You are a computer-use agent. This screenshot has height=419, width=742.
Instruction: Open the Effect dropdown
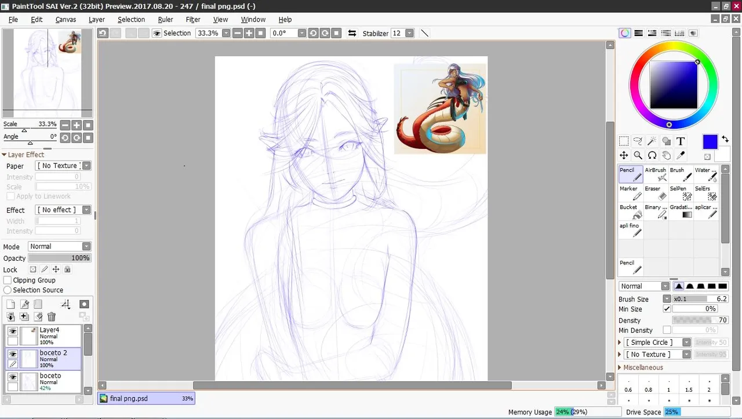86,210
